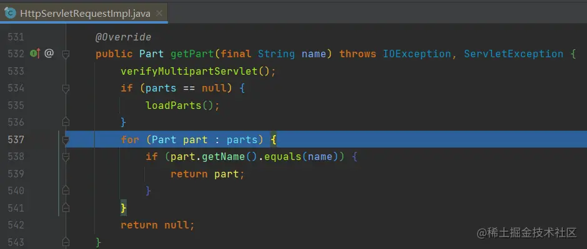Click the highlighted for loop line
Image resolution: width=587 pixels, height=249 pixels.
coord(326,139)
